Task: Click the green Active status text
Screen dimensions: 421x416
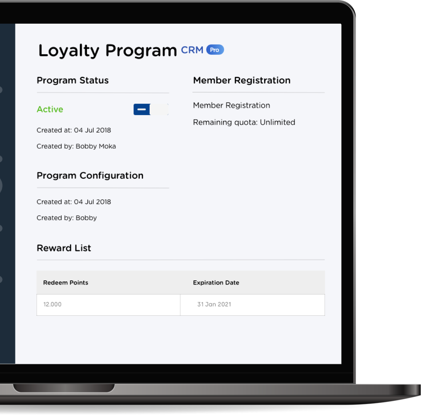Action: [50, 109]
